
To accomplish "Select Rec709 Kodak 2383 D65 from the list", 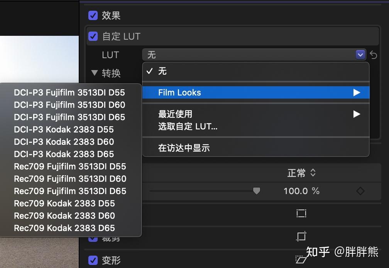I will (64, 228).
